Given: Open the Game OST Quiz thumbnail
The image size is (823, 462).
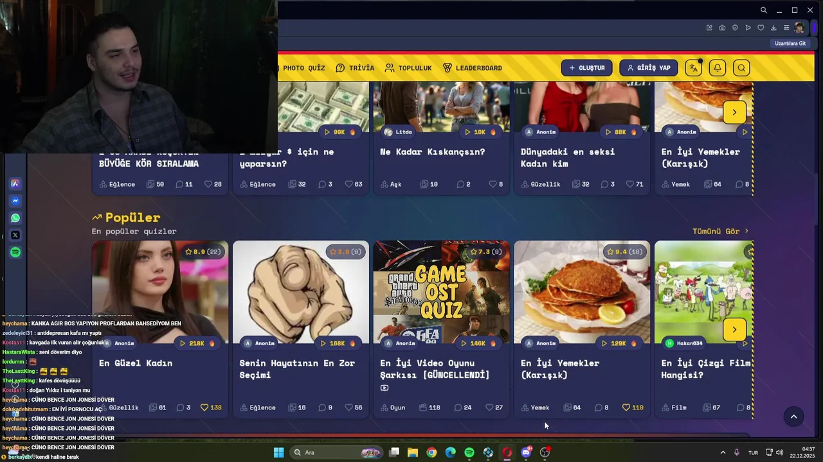Looking at the screenshot, I should tap(441, 292).
